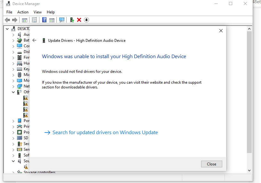The image size is (261, 183).
Task: Expand the Network adapters category
Action: coord(13,87)
